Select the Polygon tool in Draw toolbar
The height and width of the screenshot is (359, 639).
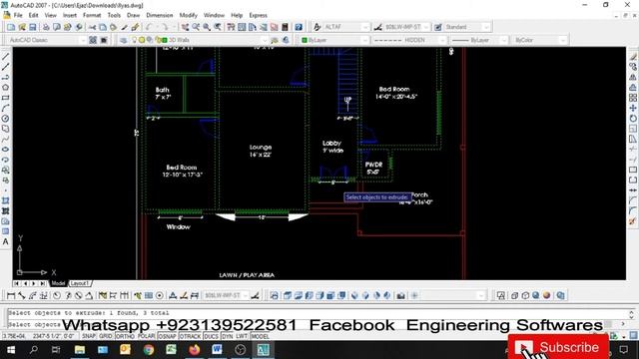[5, 88]
